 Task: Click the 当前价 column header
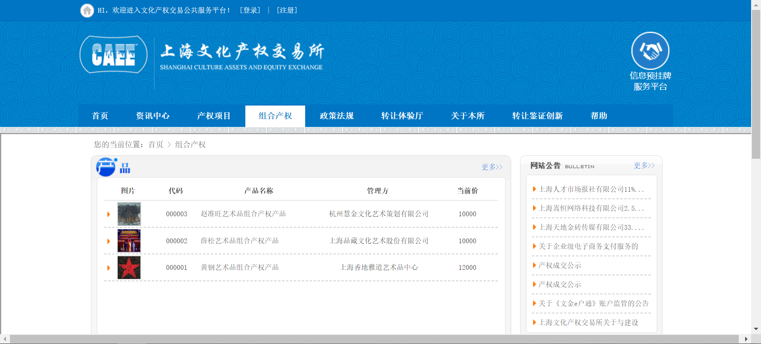[467, 191]
